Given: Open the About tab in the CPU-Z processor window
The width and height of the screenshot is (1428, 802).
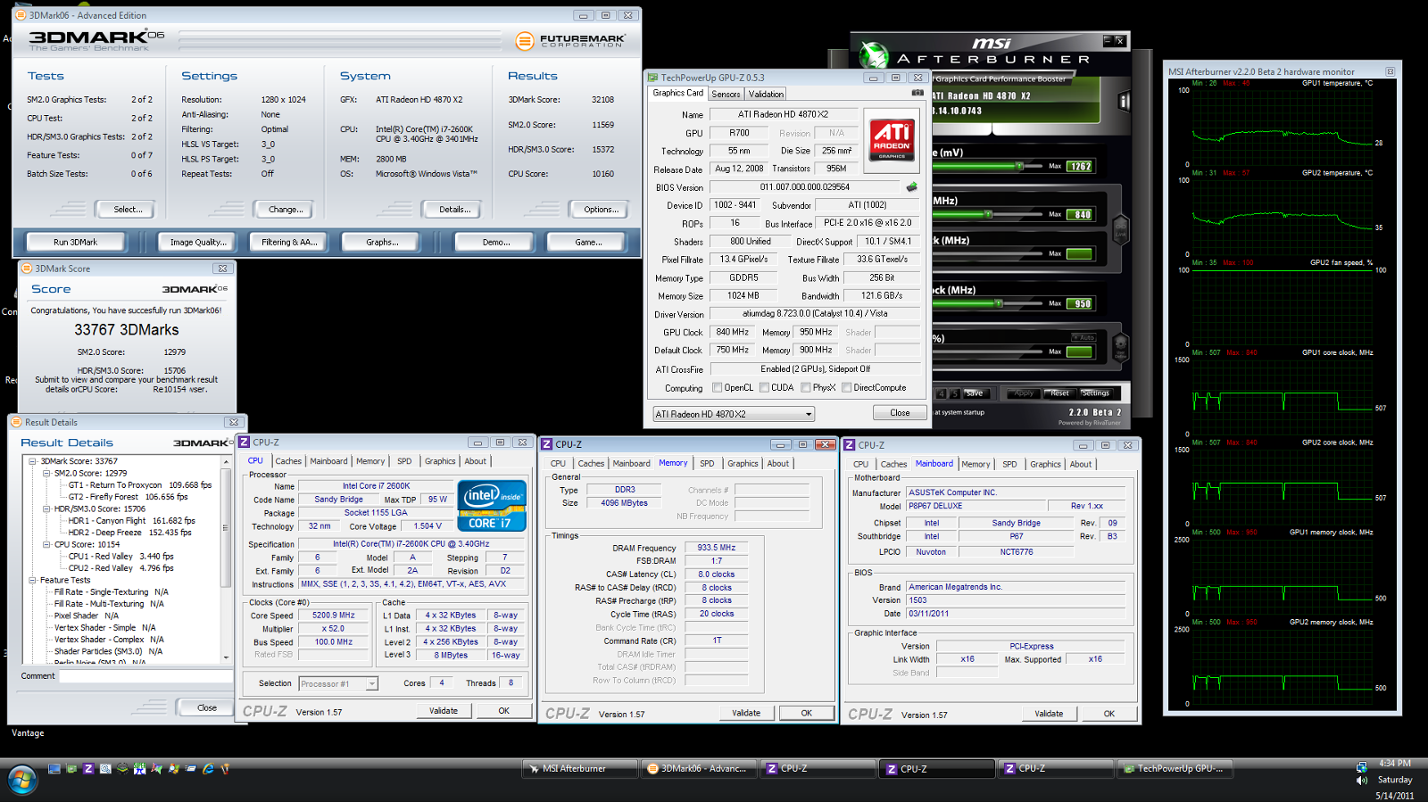Looking at the screenshot, I should click(476, 461).
